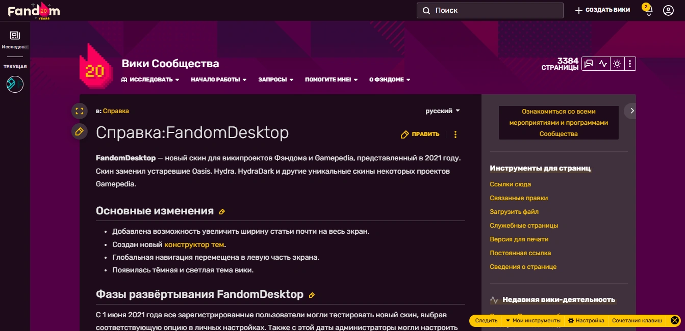Open Сведения о странице link
This screenshot has width=685, height=331.
pos(523,267)
